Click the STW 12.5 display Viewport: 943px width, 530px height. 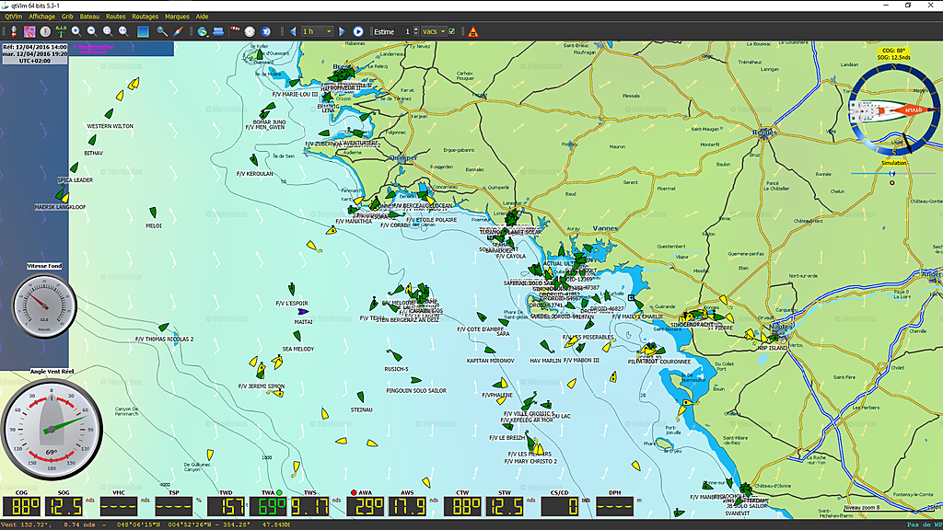[x=505, y=506]
